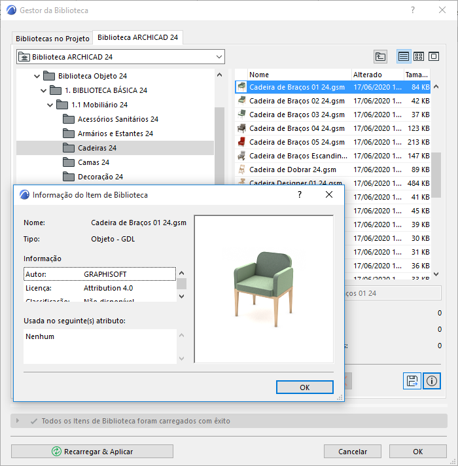Click scroll up arrow of file list
This screenshot has width=458, height=466.
point(436,87)
